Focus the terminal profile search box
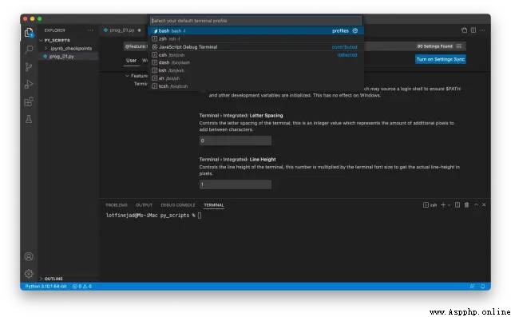The image size is (511, 317). pyautogui.click(x=255, y=21)
